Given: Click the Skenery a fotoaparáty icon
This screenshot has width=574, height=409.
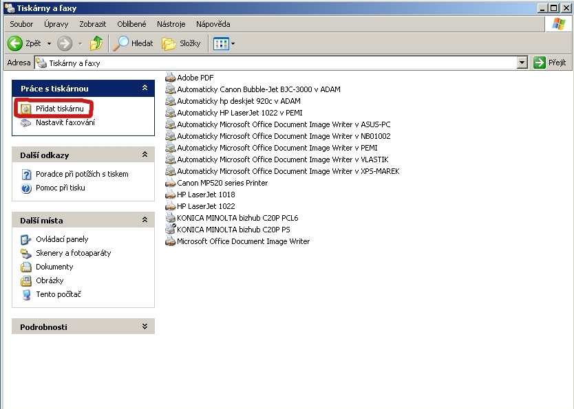Looking at the screenshot, I should pyautogui.click(x=25, y=253).
